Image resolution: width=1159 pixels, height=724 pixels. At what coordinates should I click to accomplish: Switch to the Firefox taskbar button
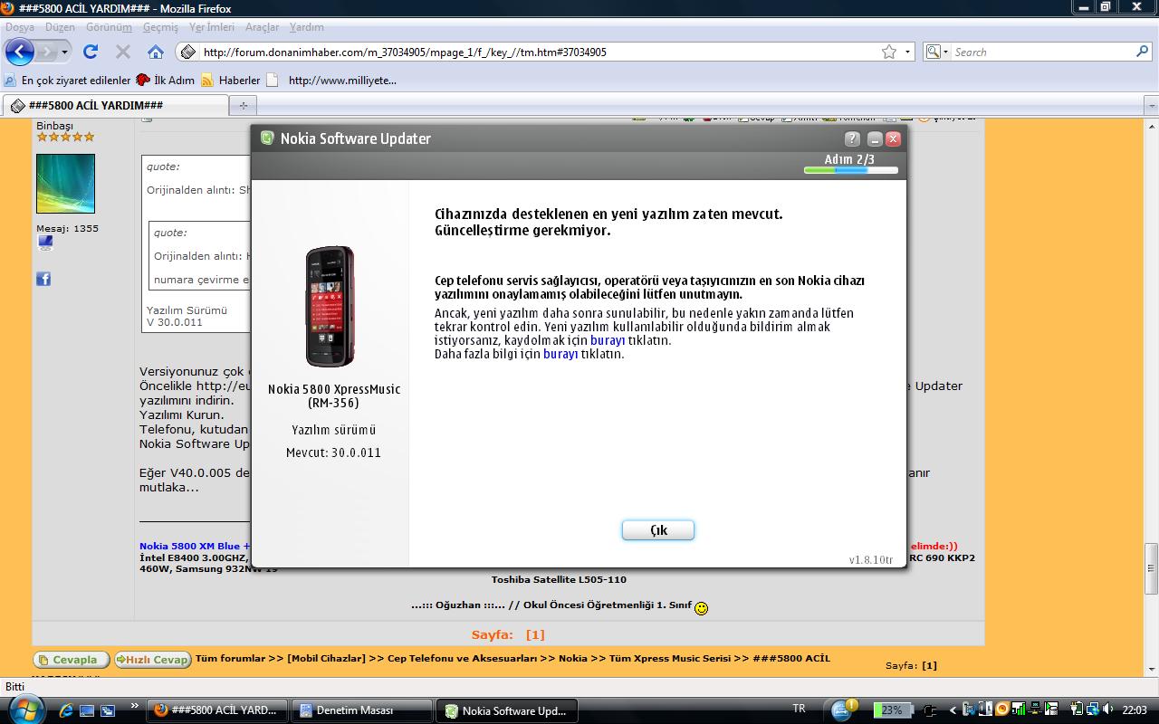[217, 710]
